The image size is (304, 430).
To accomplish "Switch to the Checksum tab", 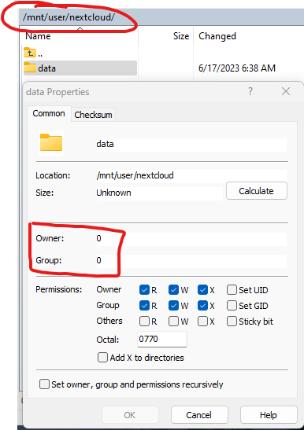I will tap(93, 115).
